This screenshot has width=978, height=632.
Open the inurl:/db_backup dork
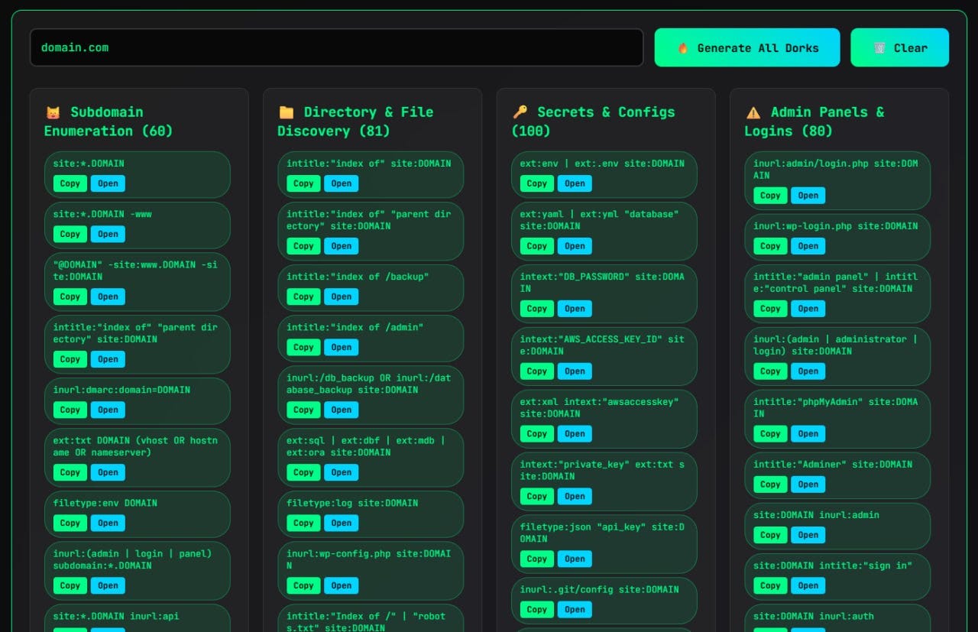click(x=342, y=410)
